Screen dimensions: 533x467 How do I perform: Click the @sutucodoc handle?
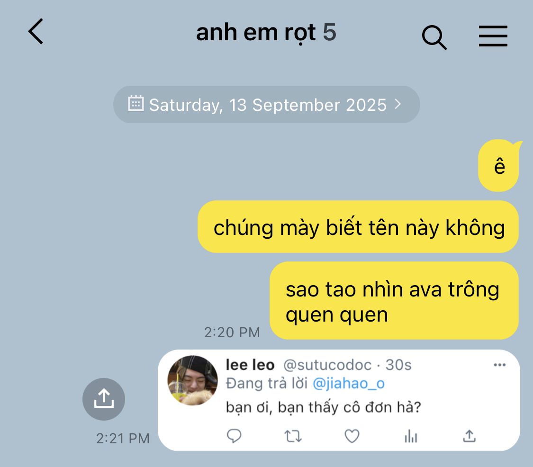327,365
